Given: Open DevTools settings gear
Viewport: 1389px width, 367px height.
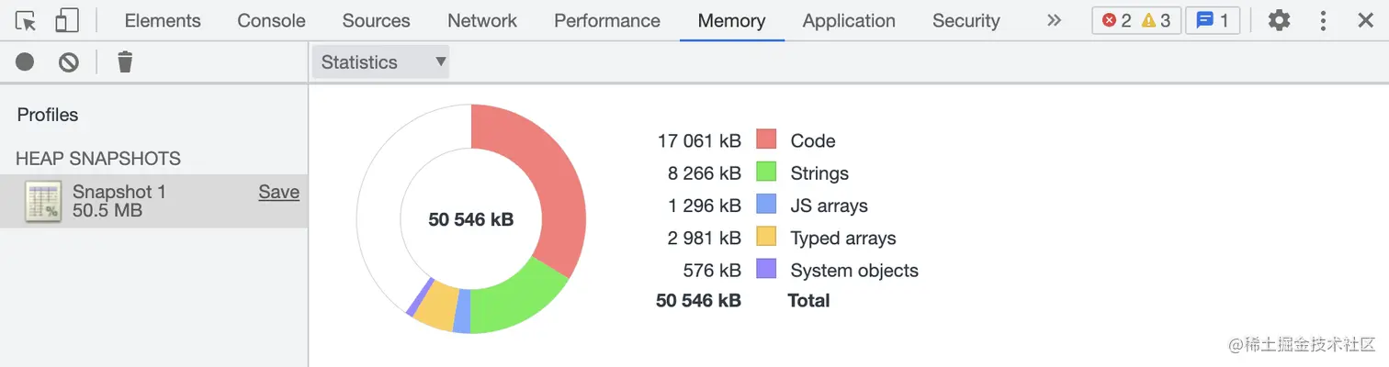Looking at the screenshot, I should [x=1279, y=20].
